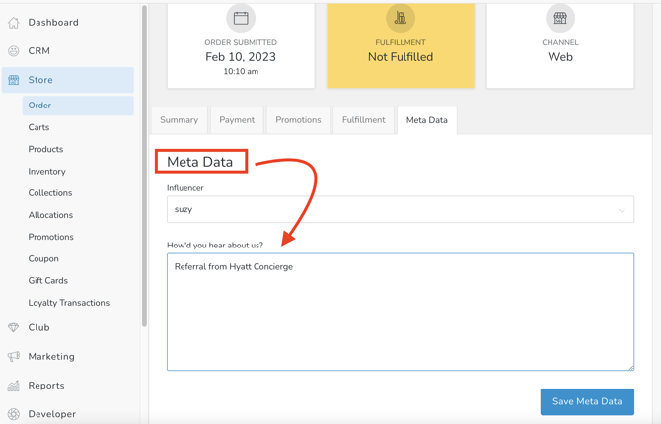Viewport: 661px width, 424px height.
Task: Open Gift Cards in the sidebar
Action: [x=48, y=281]
